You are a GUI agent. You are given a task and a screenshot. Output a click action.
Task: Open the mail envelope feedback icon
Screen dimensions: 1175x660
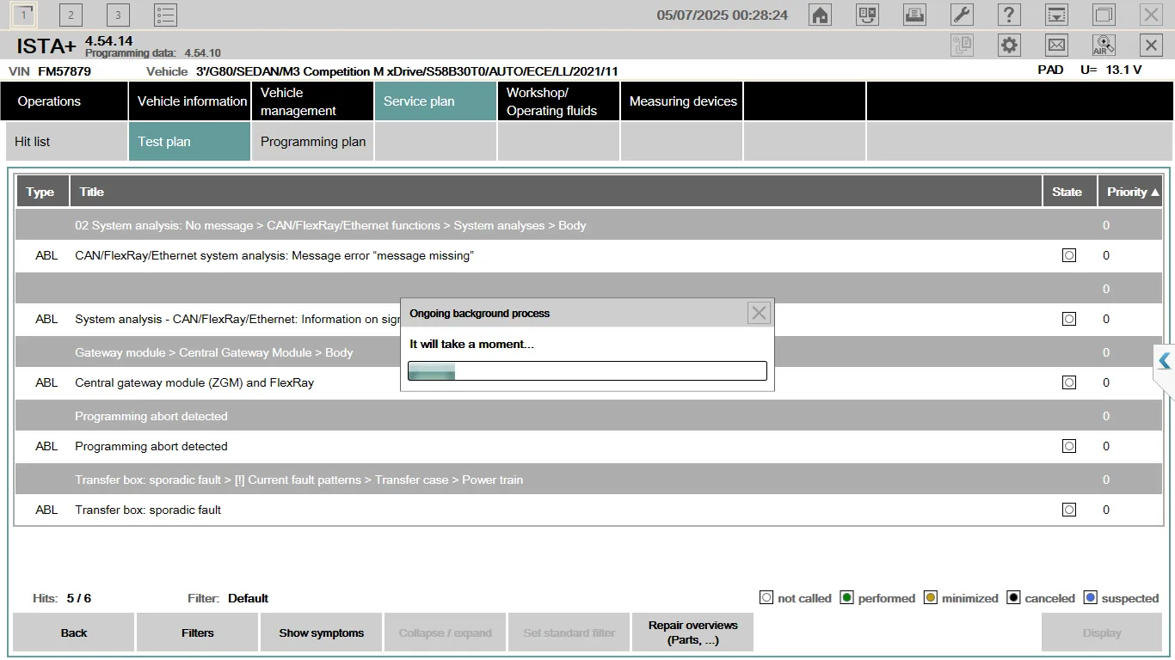1056,46
